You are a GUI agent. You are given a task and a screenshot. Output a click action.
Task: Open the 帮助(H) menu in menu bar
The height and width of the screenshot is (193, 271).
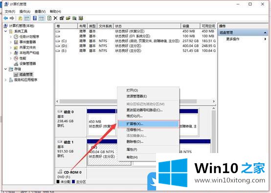(x=55, y=12)
